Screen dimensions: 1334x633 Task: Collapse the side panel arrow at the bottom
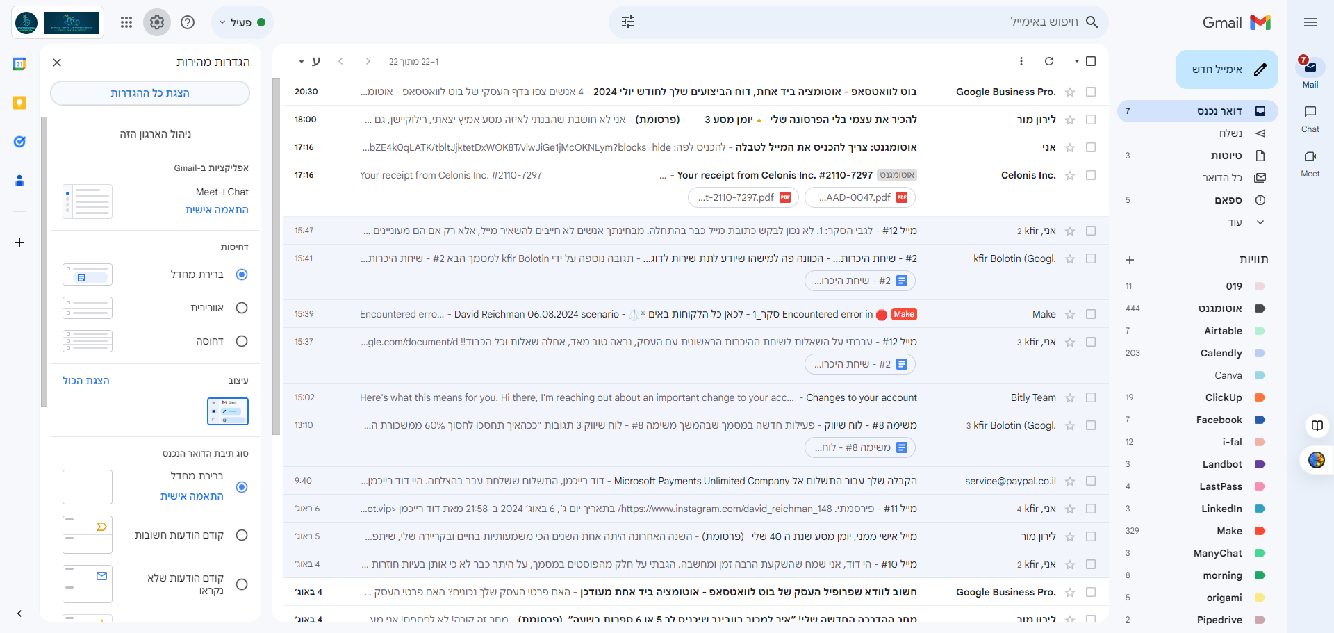click(x=19, y=614)
